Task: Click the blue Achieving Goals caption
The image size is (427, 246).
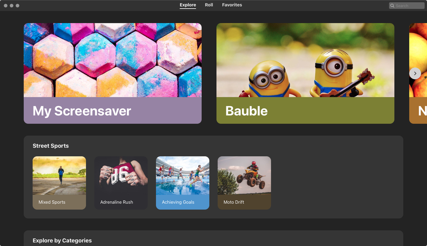Action: [183, 202]
